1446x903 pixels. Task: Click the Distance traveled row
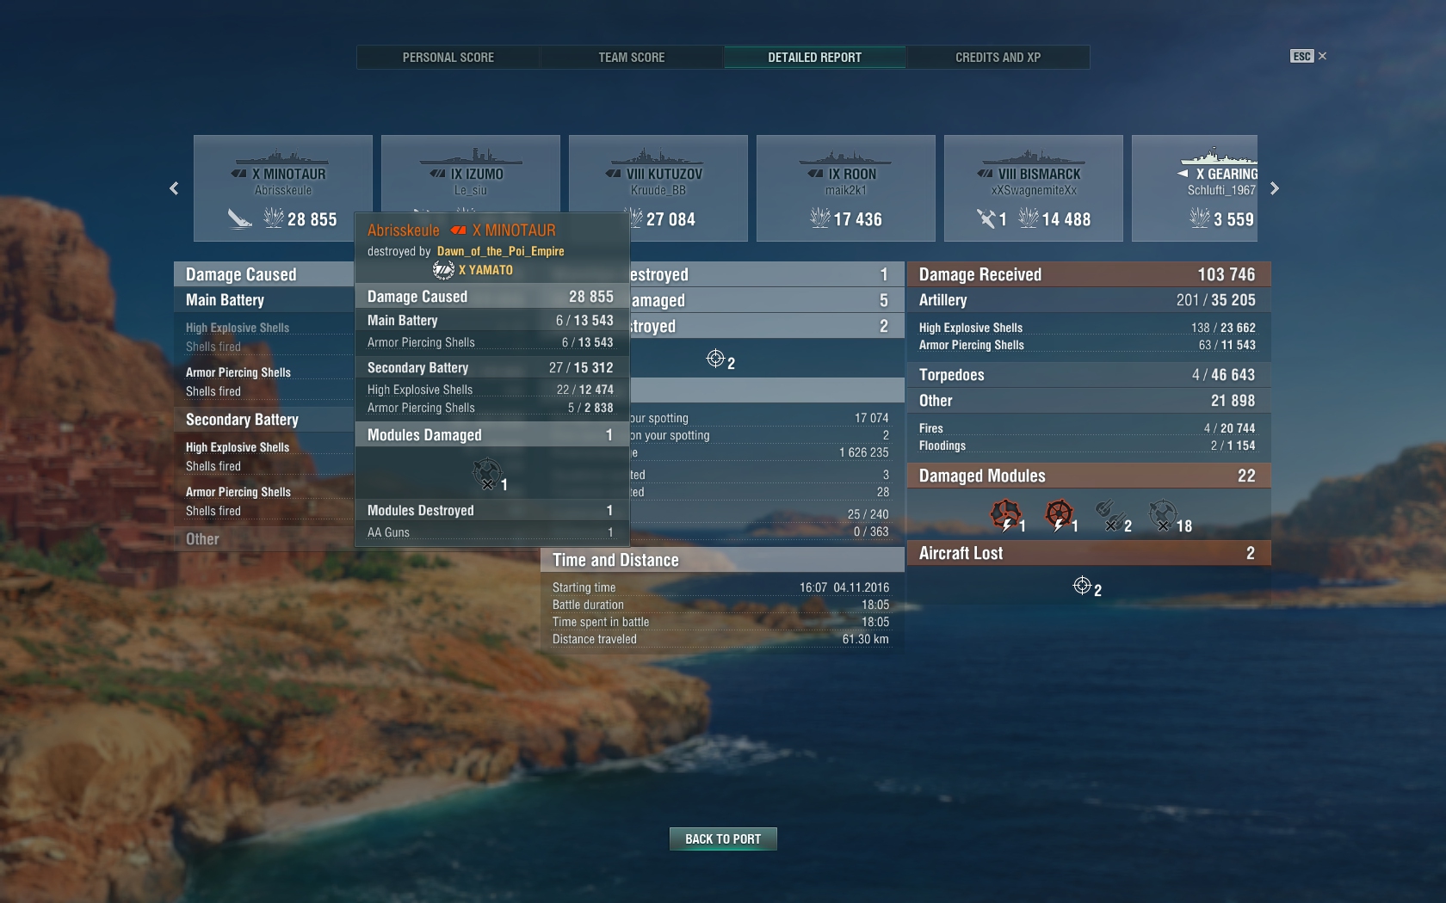click(722, 639)
